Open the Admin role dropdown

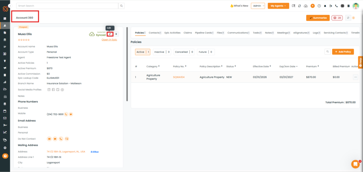258,6
